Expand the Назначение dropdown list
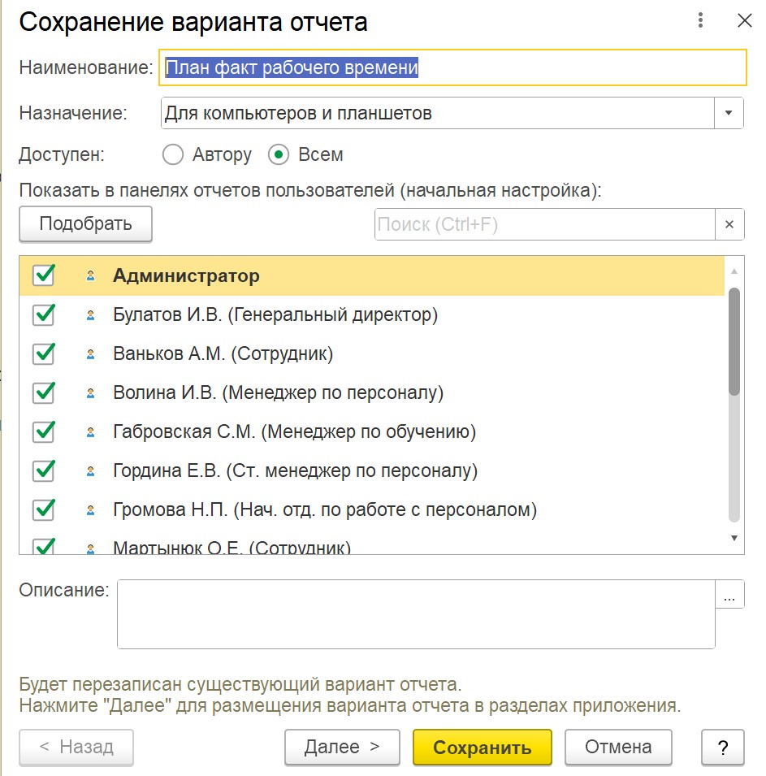The image size is (766, 776). (x=729, y=113)
